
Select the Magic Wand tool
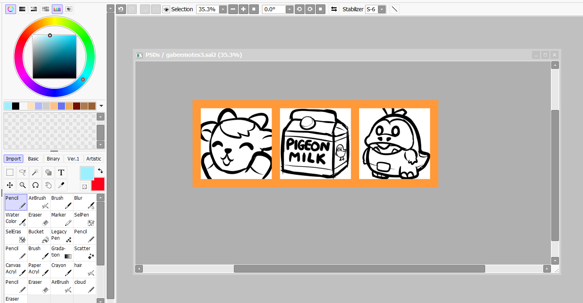point(36,173)
